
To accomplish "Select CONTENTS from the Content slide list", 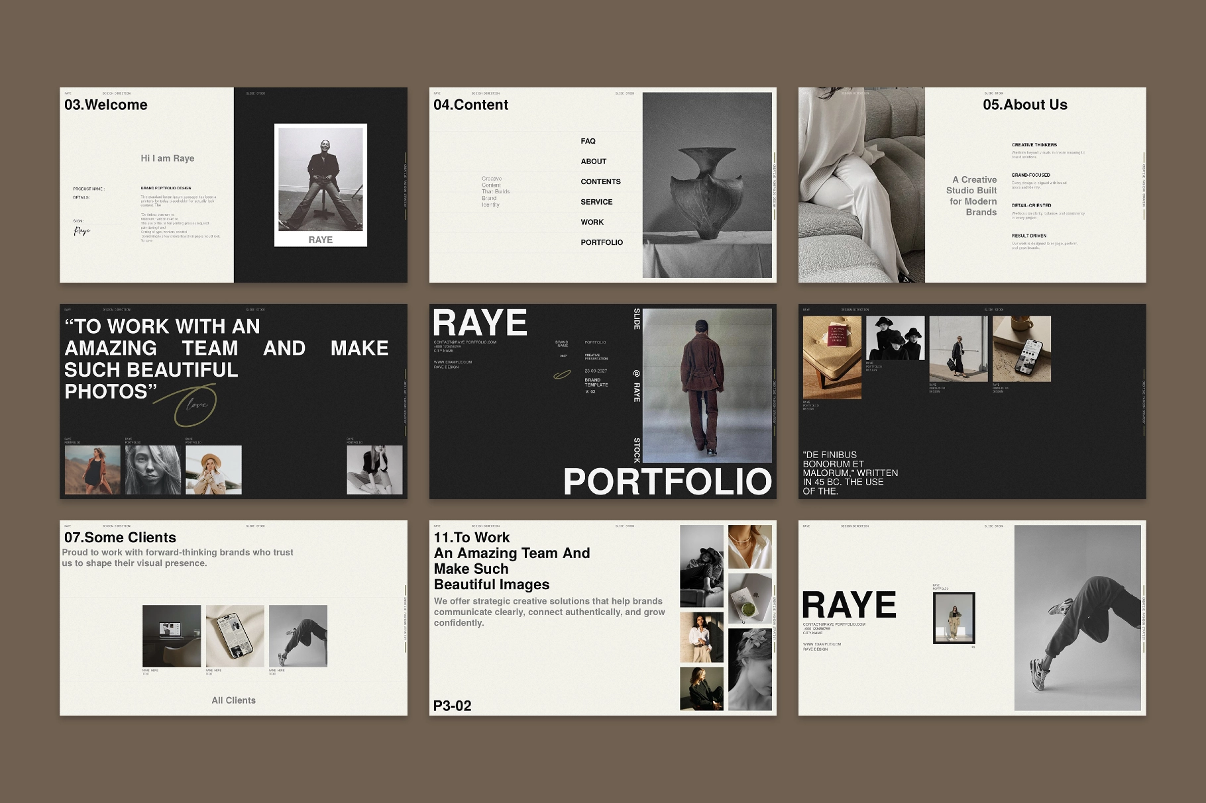I will click(600, 181).
